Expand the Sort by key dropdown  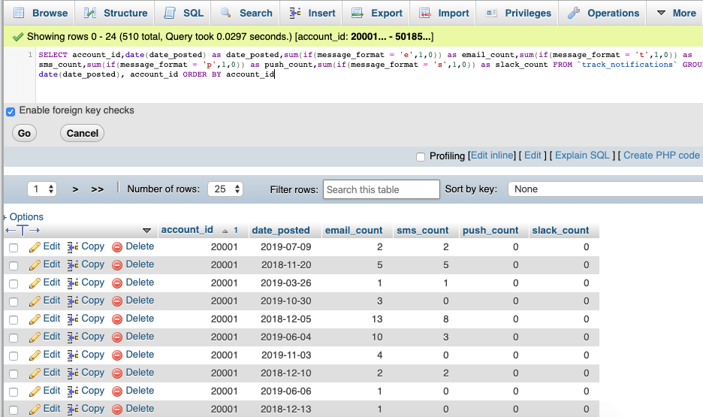(605, 189)
